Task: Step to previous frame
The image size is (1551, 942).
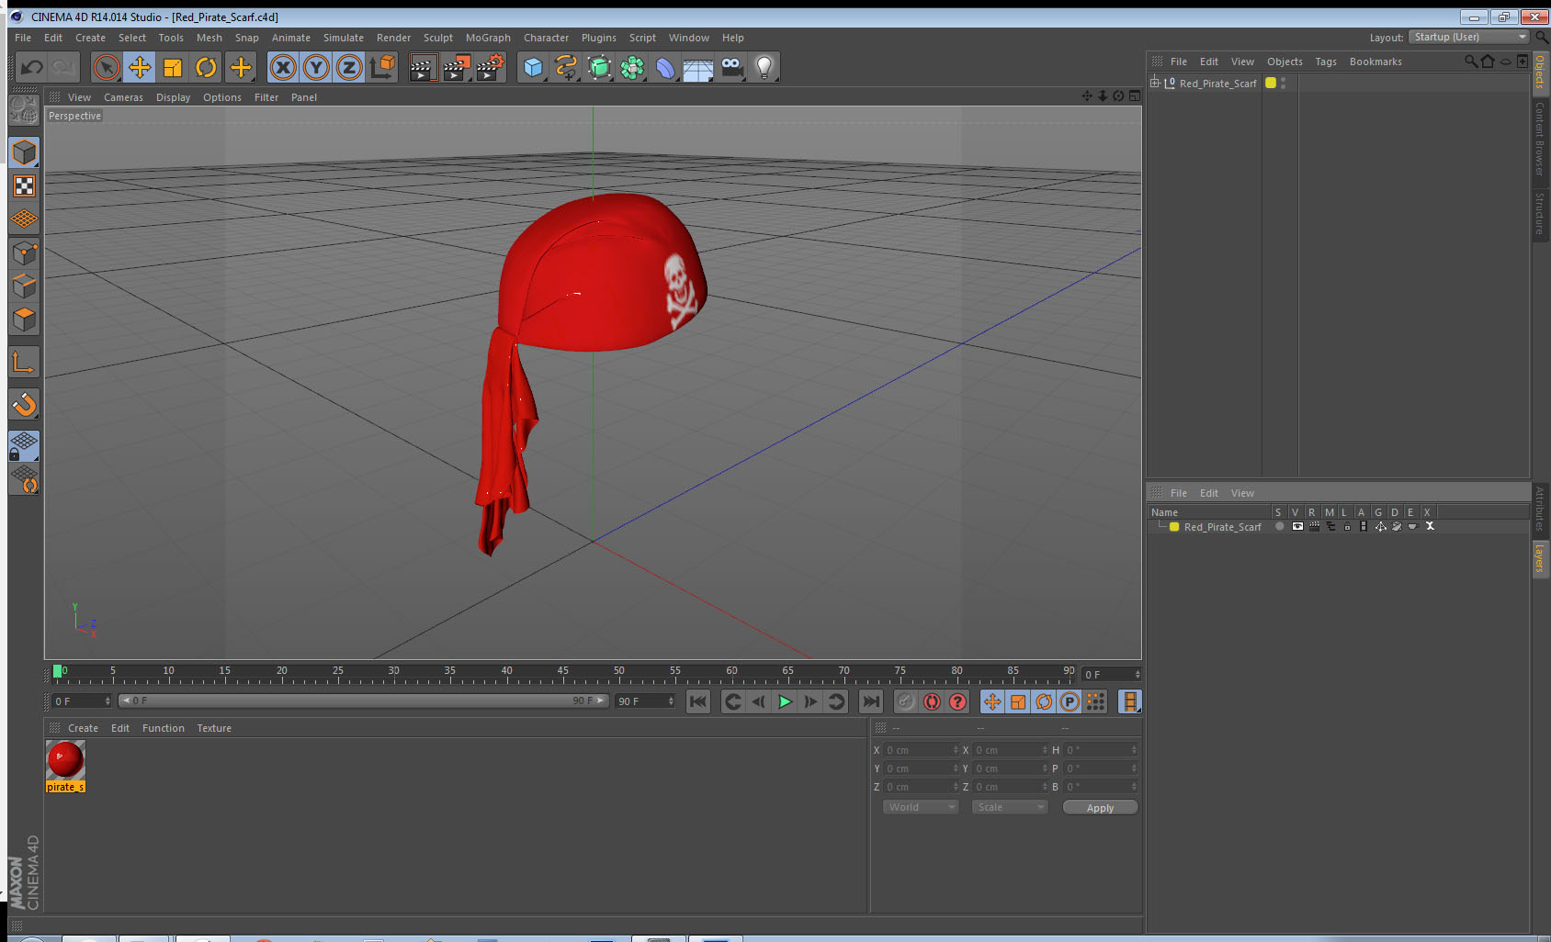Action: pos(758,701)
